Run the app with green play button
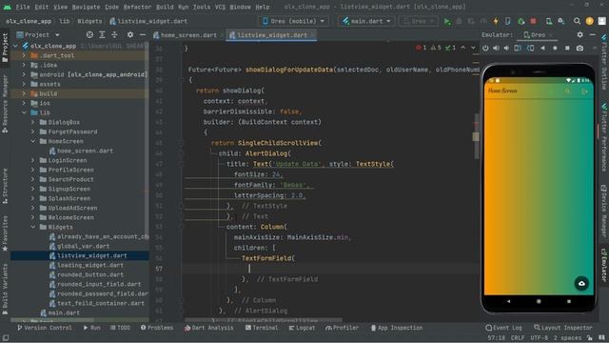 [x=447, y=21]
